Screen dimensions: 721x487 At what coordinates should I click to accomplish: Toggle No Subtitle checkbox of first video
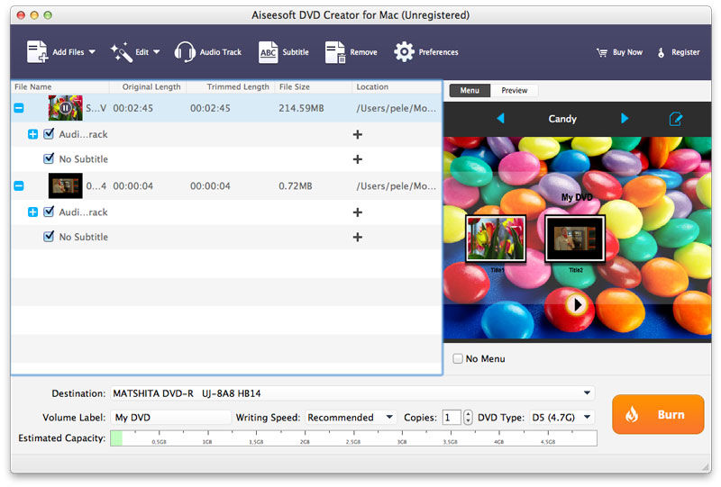pos(49,158)
